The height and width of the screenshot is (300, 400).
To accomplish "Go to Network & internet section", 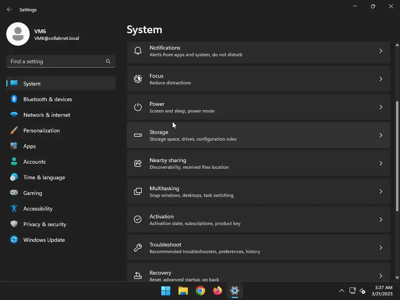I will (61, 115).
